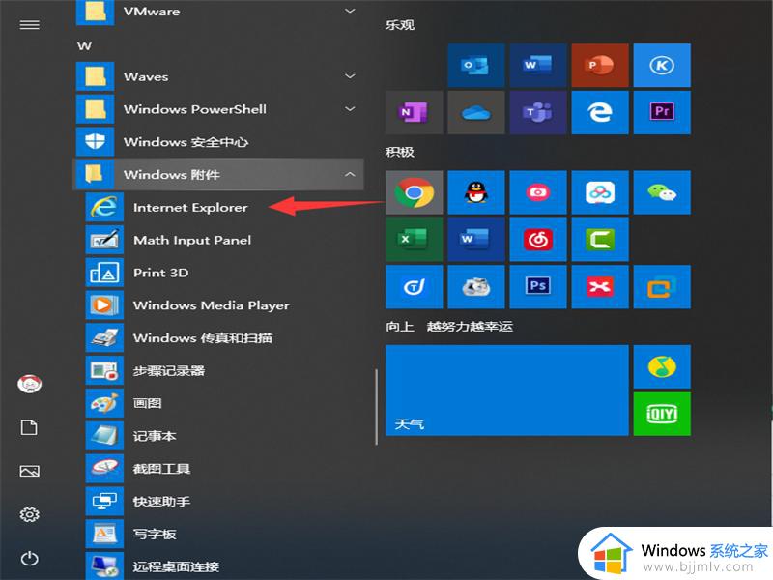The height and width of the screenshot is (580, 773).
Task: Select the 向上 group title
Action: coord(400,326)
